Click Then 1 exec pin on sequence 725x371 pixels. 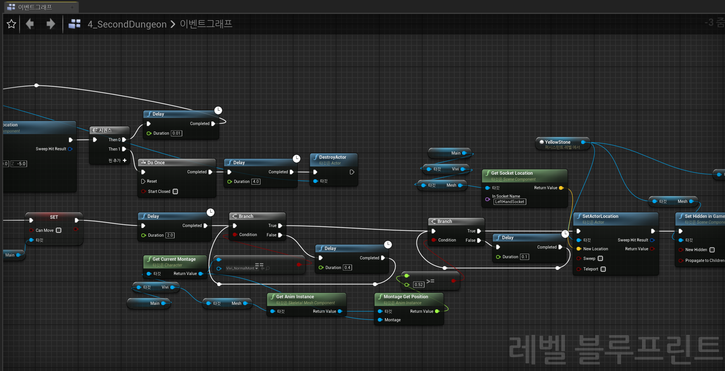tap(124, 149)
